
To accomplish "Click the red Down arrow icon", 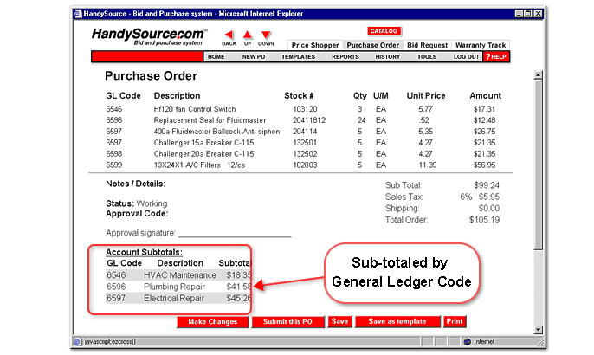I will tap(266, 33).
